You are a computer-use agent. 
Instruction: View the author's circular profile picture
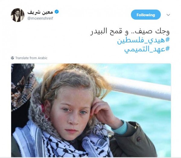(17, 15)
